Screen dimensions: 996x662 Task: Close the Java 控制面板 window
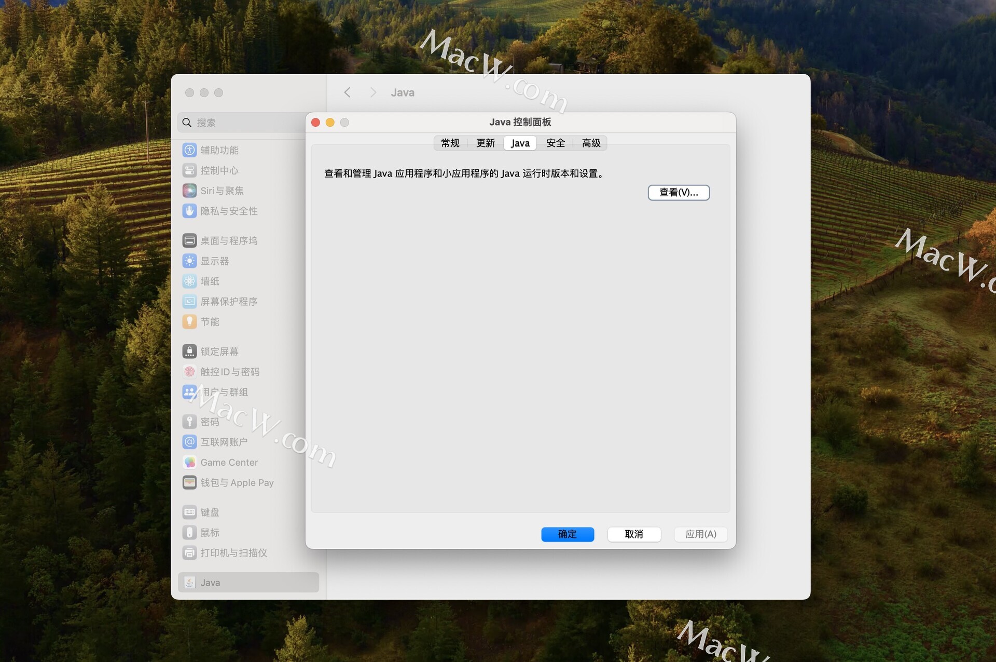(x=315, y=123)
